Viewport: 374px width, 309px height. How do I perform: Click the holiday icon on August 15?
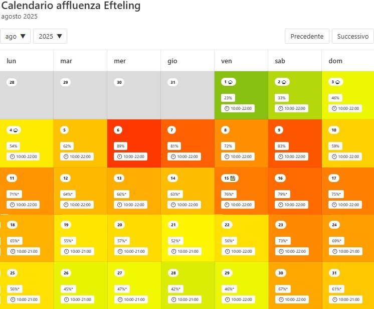233,178
